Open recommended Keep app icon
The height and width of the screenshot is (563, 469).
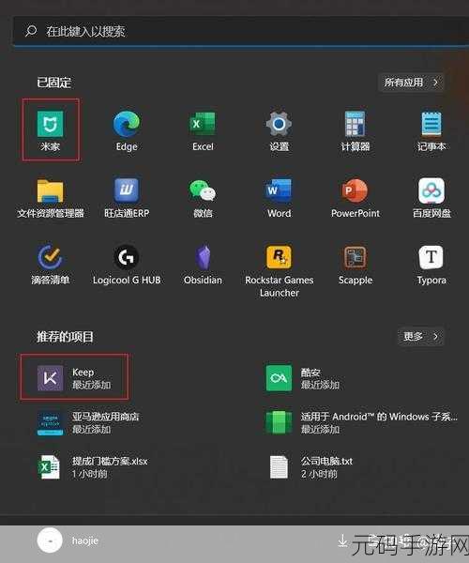tap(51, 378)
